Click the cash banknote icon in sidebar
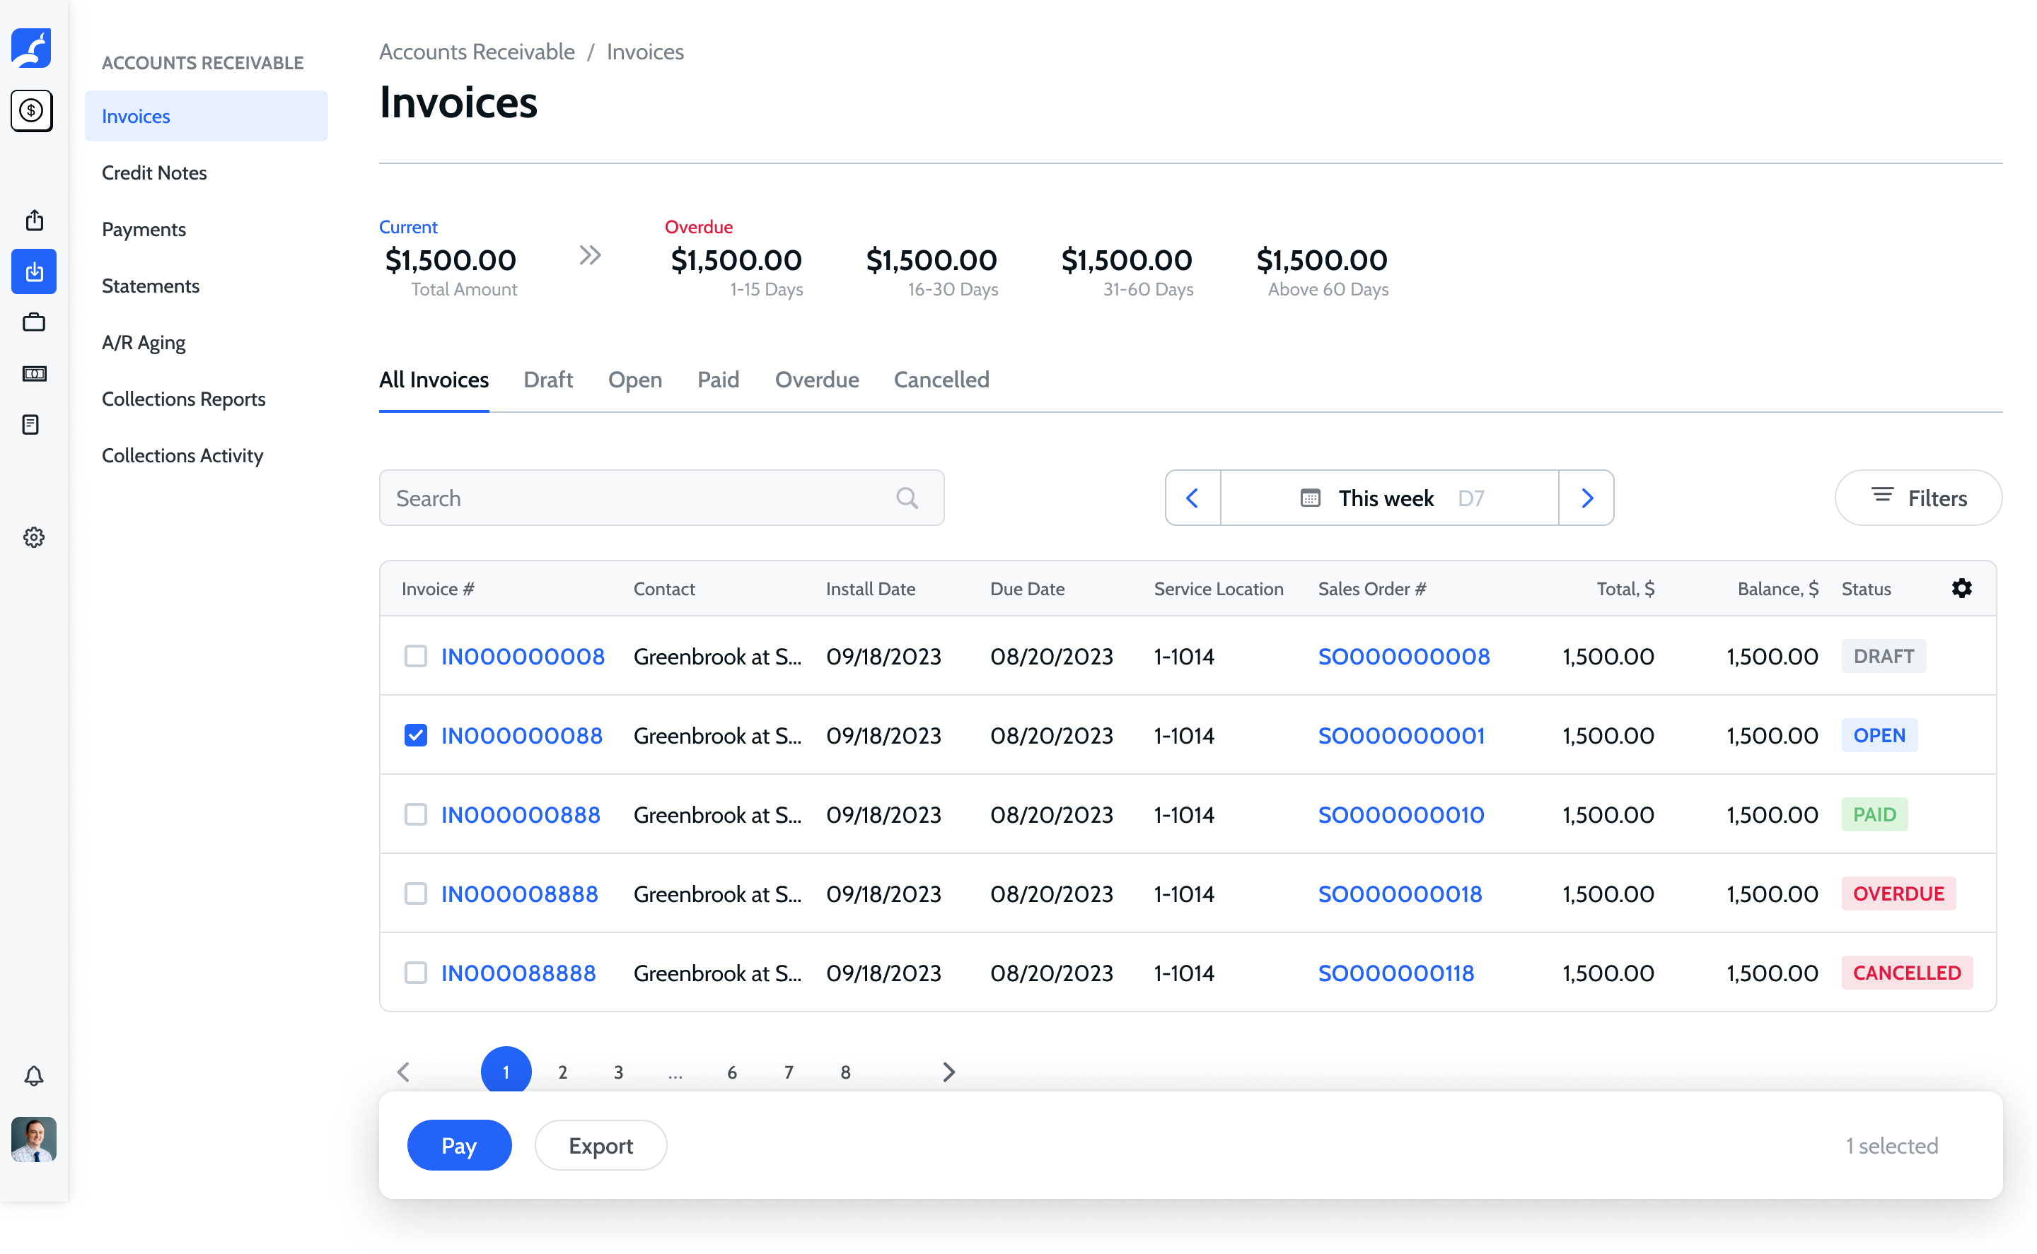2037x1254 pixels. [34, 373]
